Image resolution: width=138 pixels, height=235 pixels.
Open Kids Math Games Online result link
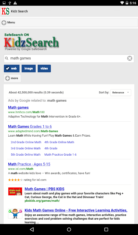[x=76, y=210]
